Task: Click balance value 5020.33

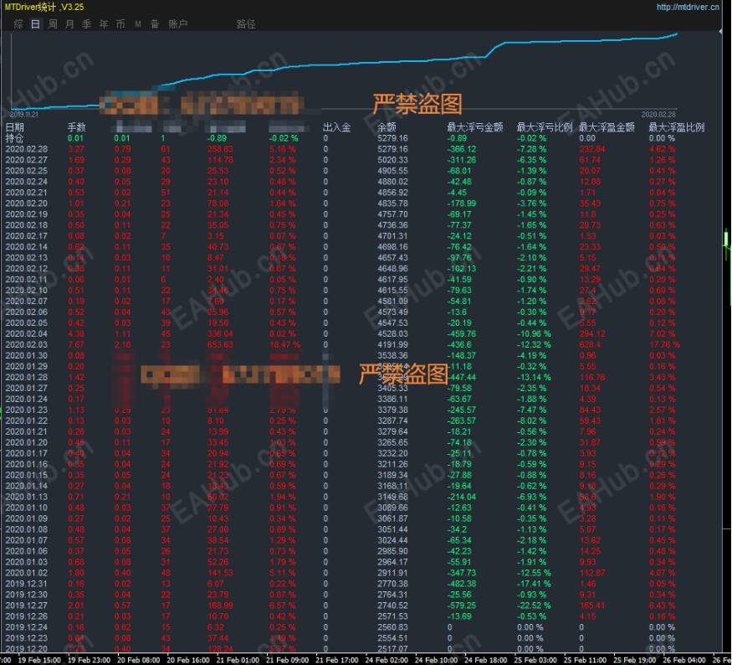Action: point(392,160)
